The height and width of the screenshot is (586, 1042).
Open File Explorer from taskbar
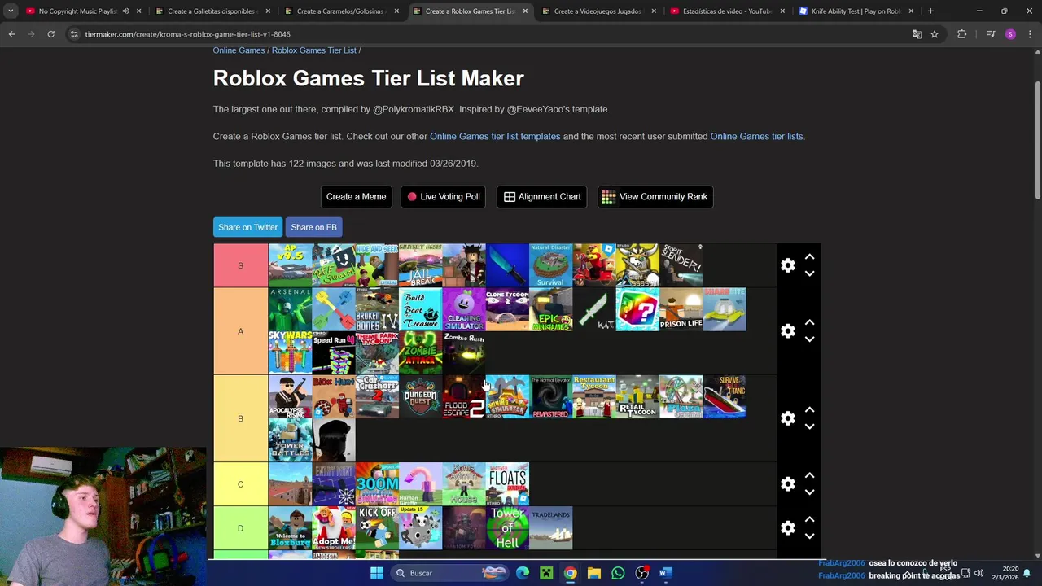[594, 573]
